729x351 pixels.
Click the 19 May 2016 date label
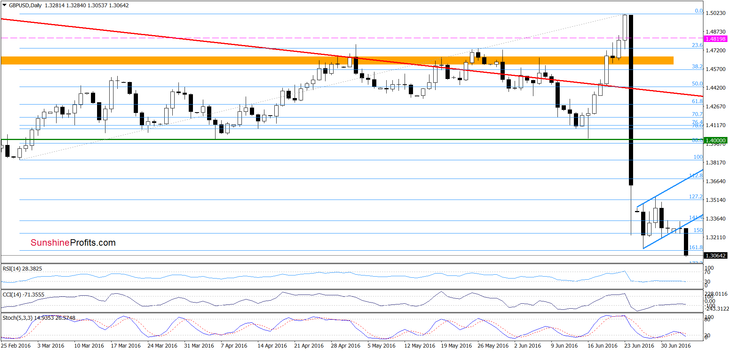click(x=456, y=346)
